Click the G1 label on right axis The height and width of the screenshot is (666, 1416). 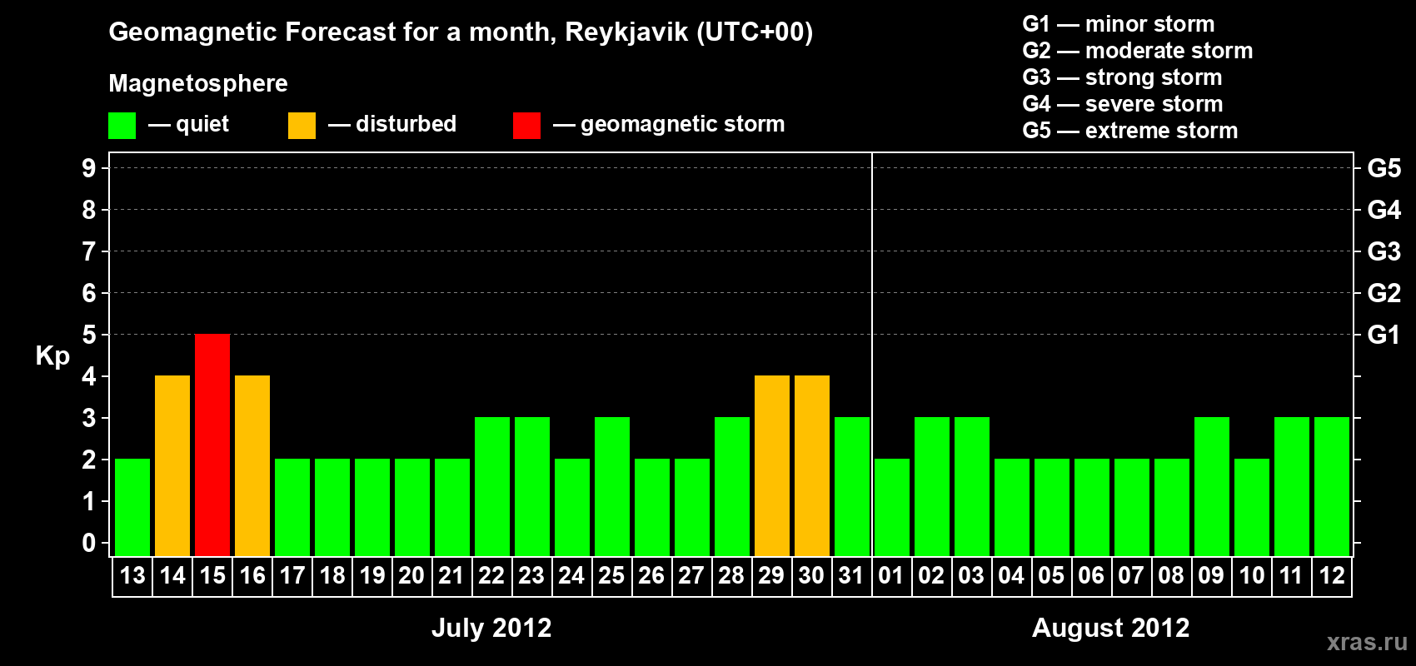(1384, 335)
